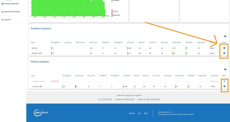Click the column grid icon above Indoor Locations table
This screenshot has width=230, height=122.
225,69
